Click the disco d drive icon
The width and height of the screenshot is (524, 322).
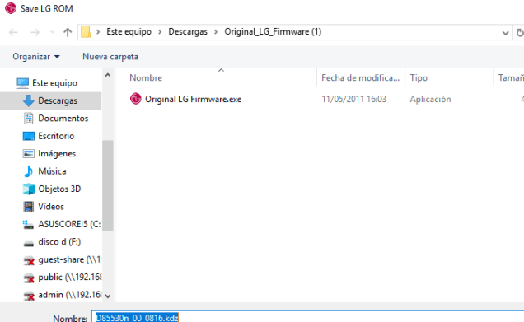[28, 244]
